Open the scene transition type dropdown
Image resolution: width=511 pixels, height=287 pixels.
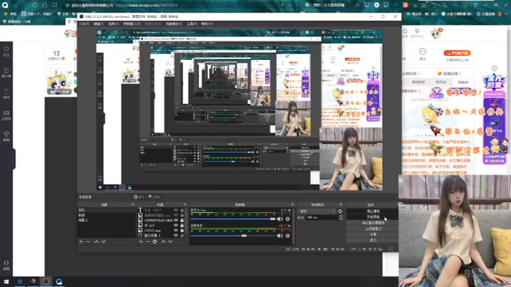317,211
